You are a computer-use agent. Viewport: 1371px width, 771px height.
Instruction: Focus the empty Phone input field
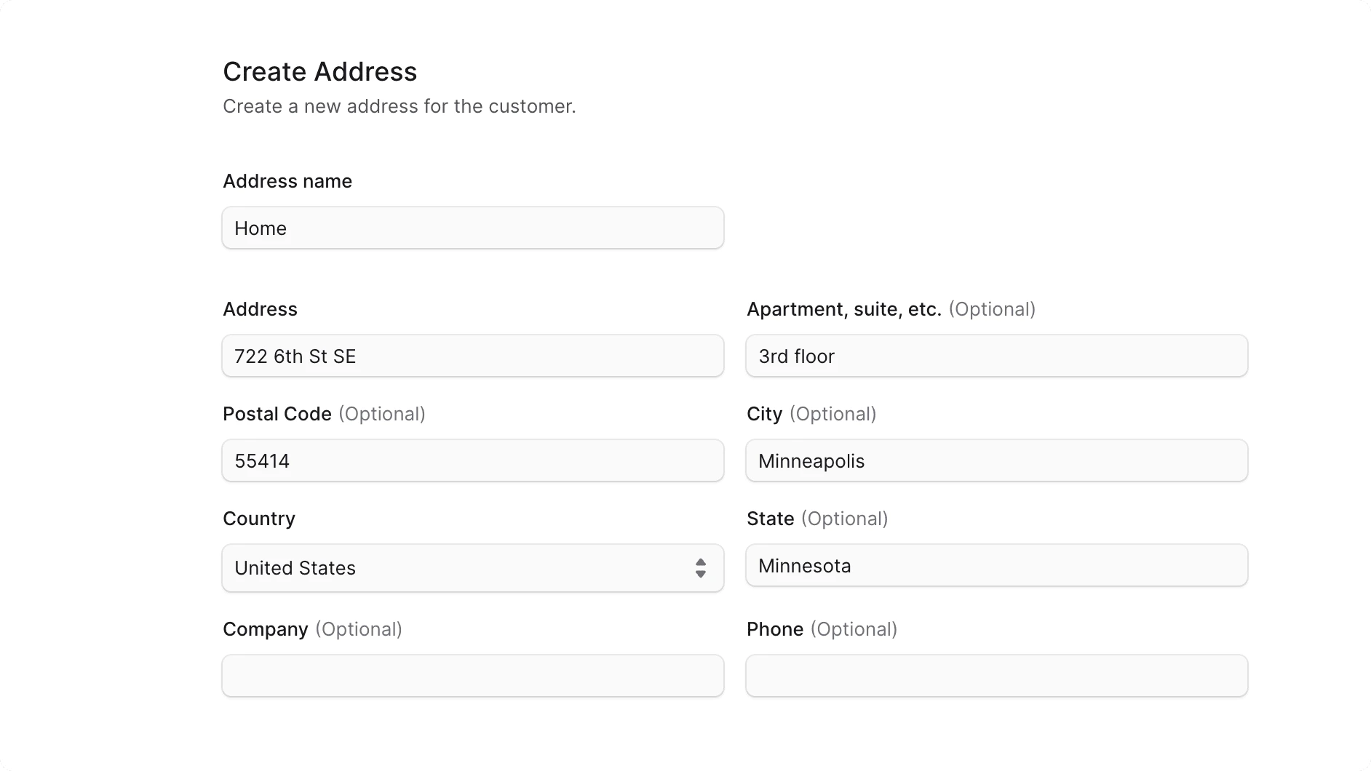pos(997,676)
